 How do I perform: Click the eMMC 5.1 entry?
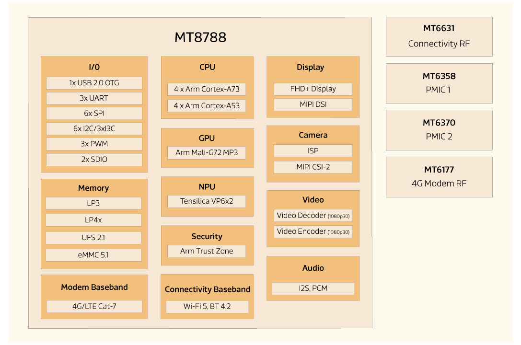click(93, 255)
